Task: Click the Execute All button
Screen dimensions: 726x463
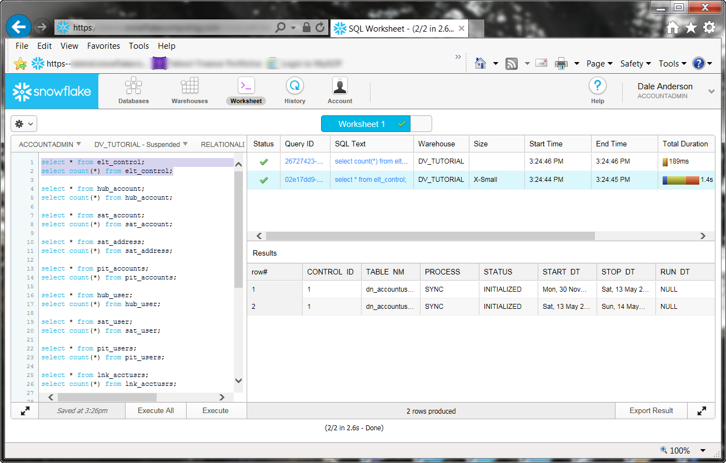Action: coord(156,411)
